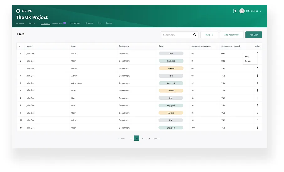Click the Engaged status badge in row 2
Image resolution: width=284 pixels, height=172 pixels.
(x=171, y=61)
